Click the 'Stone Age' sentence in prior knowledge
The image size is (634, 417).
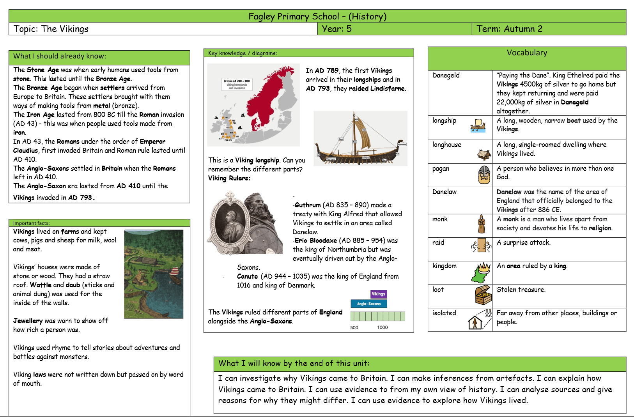pyautogui.click(x=96, y=74)
